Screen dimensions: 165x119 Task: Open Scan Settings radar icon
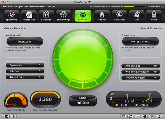point(63,16)
